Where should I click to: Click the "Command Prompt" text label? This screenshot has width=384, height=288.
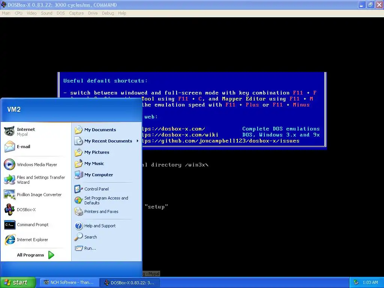click(33, 225)
